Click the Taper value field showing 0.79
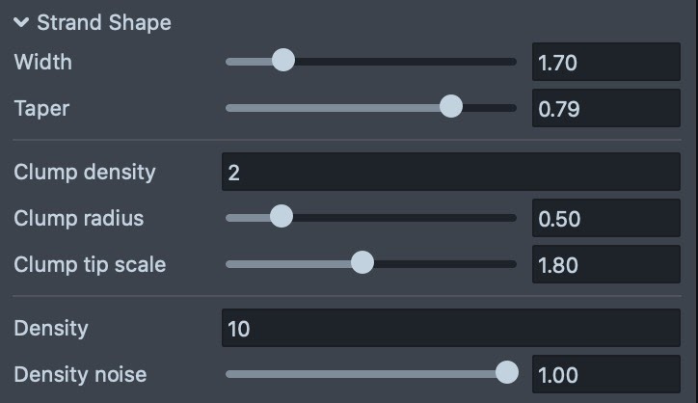 (605, 108)
